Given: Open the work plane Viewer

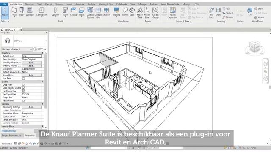Looking at the screenshot, I should (x=259, y=17).
